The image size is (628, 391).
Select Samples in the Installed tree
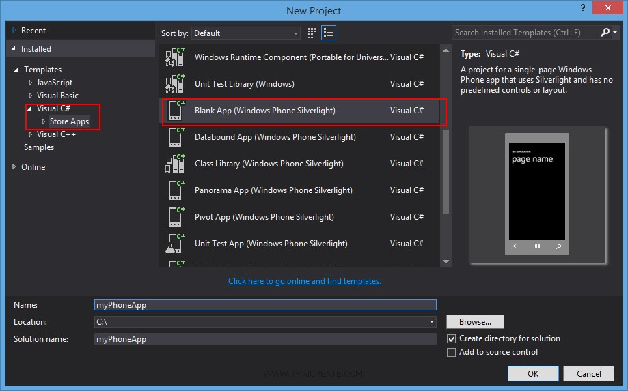pyautogui.click(x=39, y=147)
